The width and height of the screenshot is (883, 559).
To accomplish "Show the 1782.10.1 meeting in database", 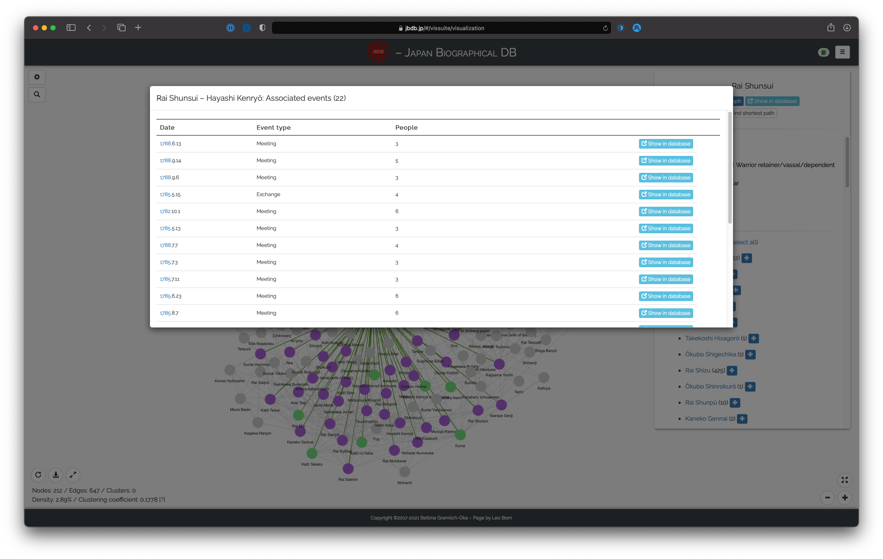I will pyautogui.click(x=666, y=212).
